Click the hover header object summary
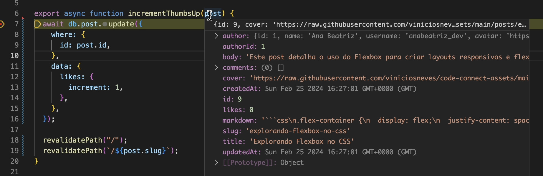 [370, 25]
